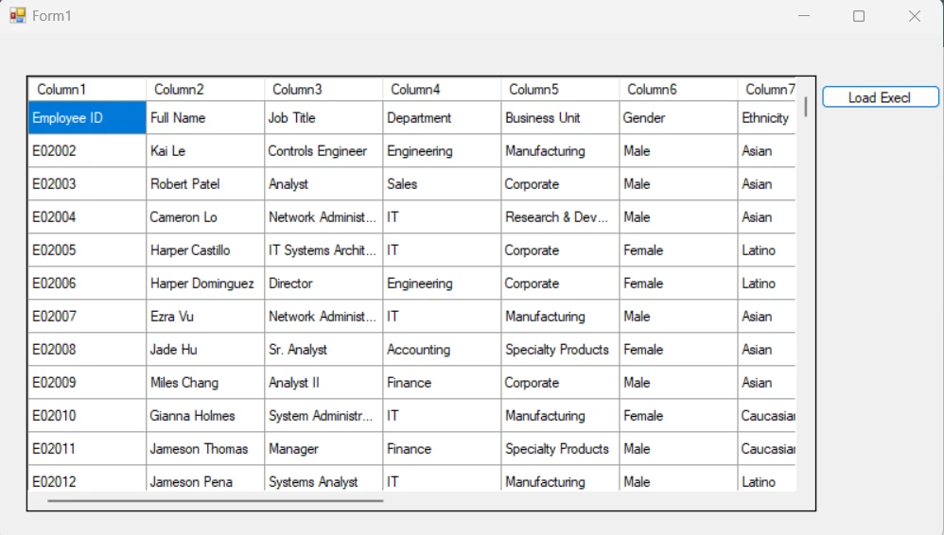Maximize the Form1 window
944x535 pixels.
[x=859, y=16]
